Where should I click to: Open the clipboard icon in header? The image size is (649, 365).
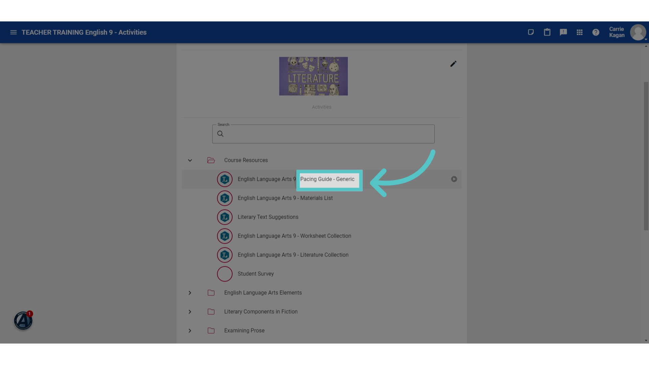coord(547,32)
